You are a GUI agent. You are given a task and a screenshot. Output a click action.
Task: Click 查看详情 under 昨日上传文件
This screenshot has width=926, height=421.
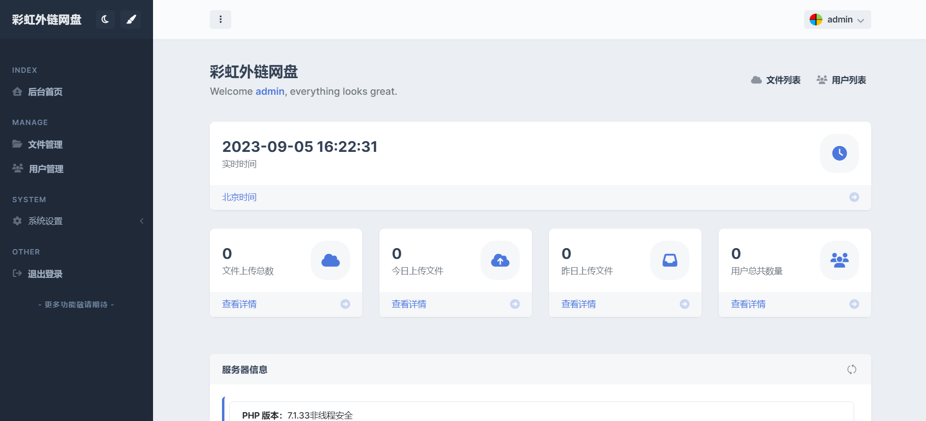click(x=578, y=304)
